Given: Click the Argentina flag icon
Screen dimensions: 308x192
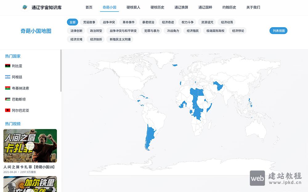Looking at the screenshot, I should pos(8,77).
